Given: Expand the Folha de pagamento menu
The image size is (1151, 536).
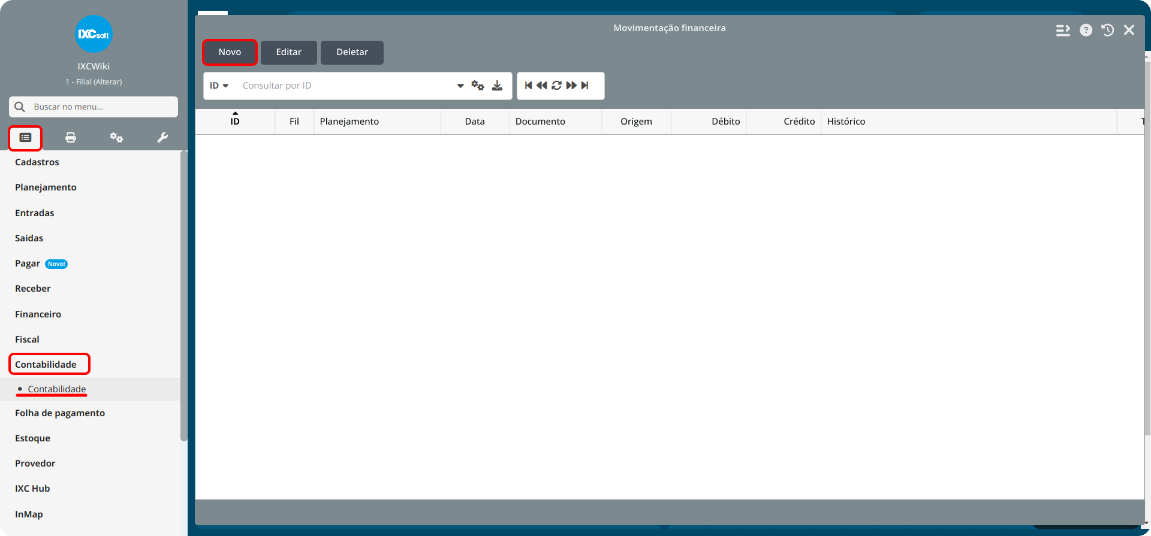Looking at the screenshot, I should point(60,413).
